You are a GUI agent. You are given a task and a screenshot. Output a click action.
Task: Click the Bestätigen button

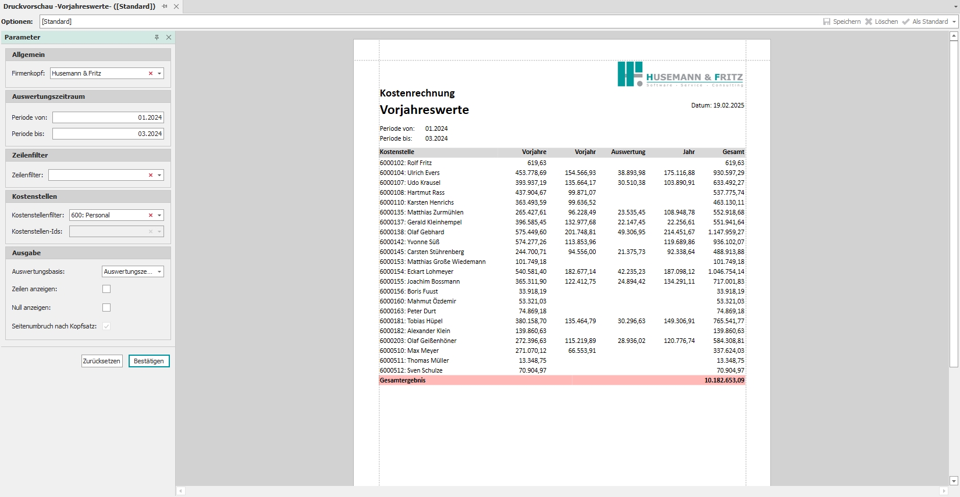point(149,361)
